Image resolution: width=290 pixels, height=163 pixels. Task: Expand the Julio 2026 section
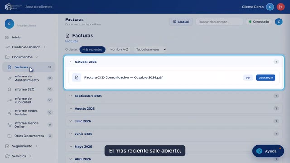pyautogui.click(x=71, y=121)
